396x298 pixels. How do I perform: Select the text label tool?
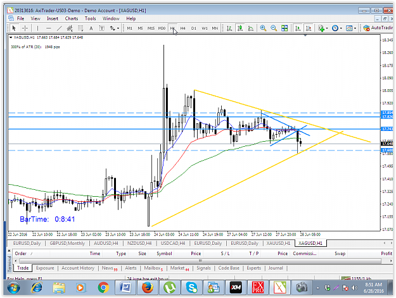pyautogui.click(x=102, y=28)
